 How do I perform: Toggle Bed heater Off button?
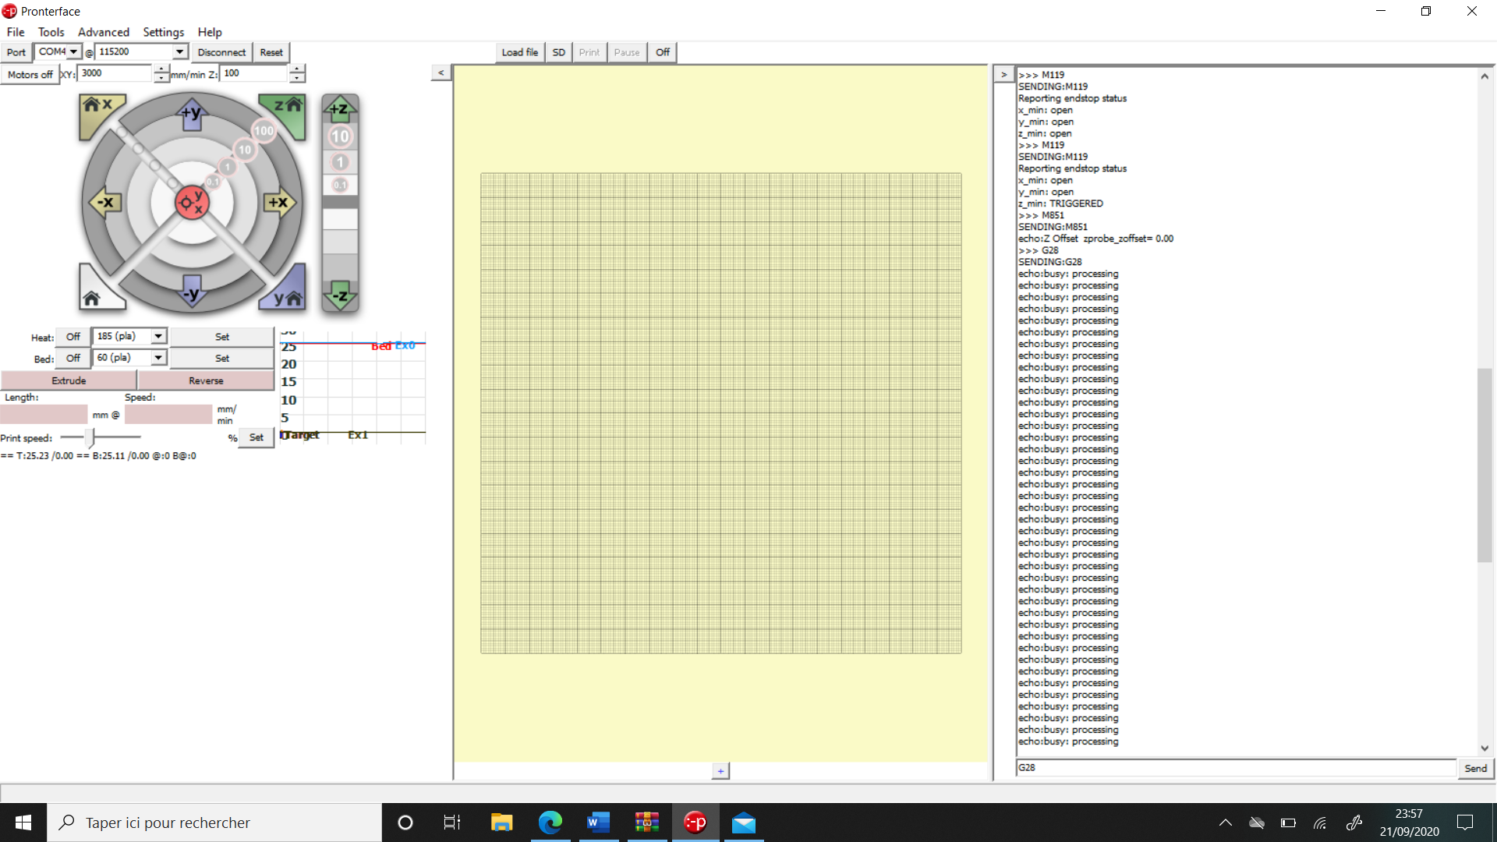click(73, 358)
